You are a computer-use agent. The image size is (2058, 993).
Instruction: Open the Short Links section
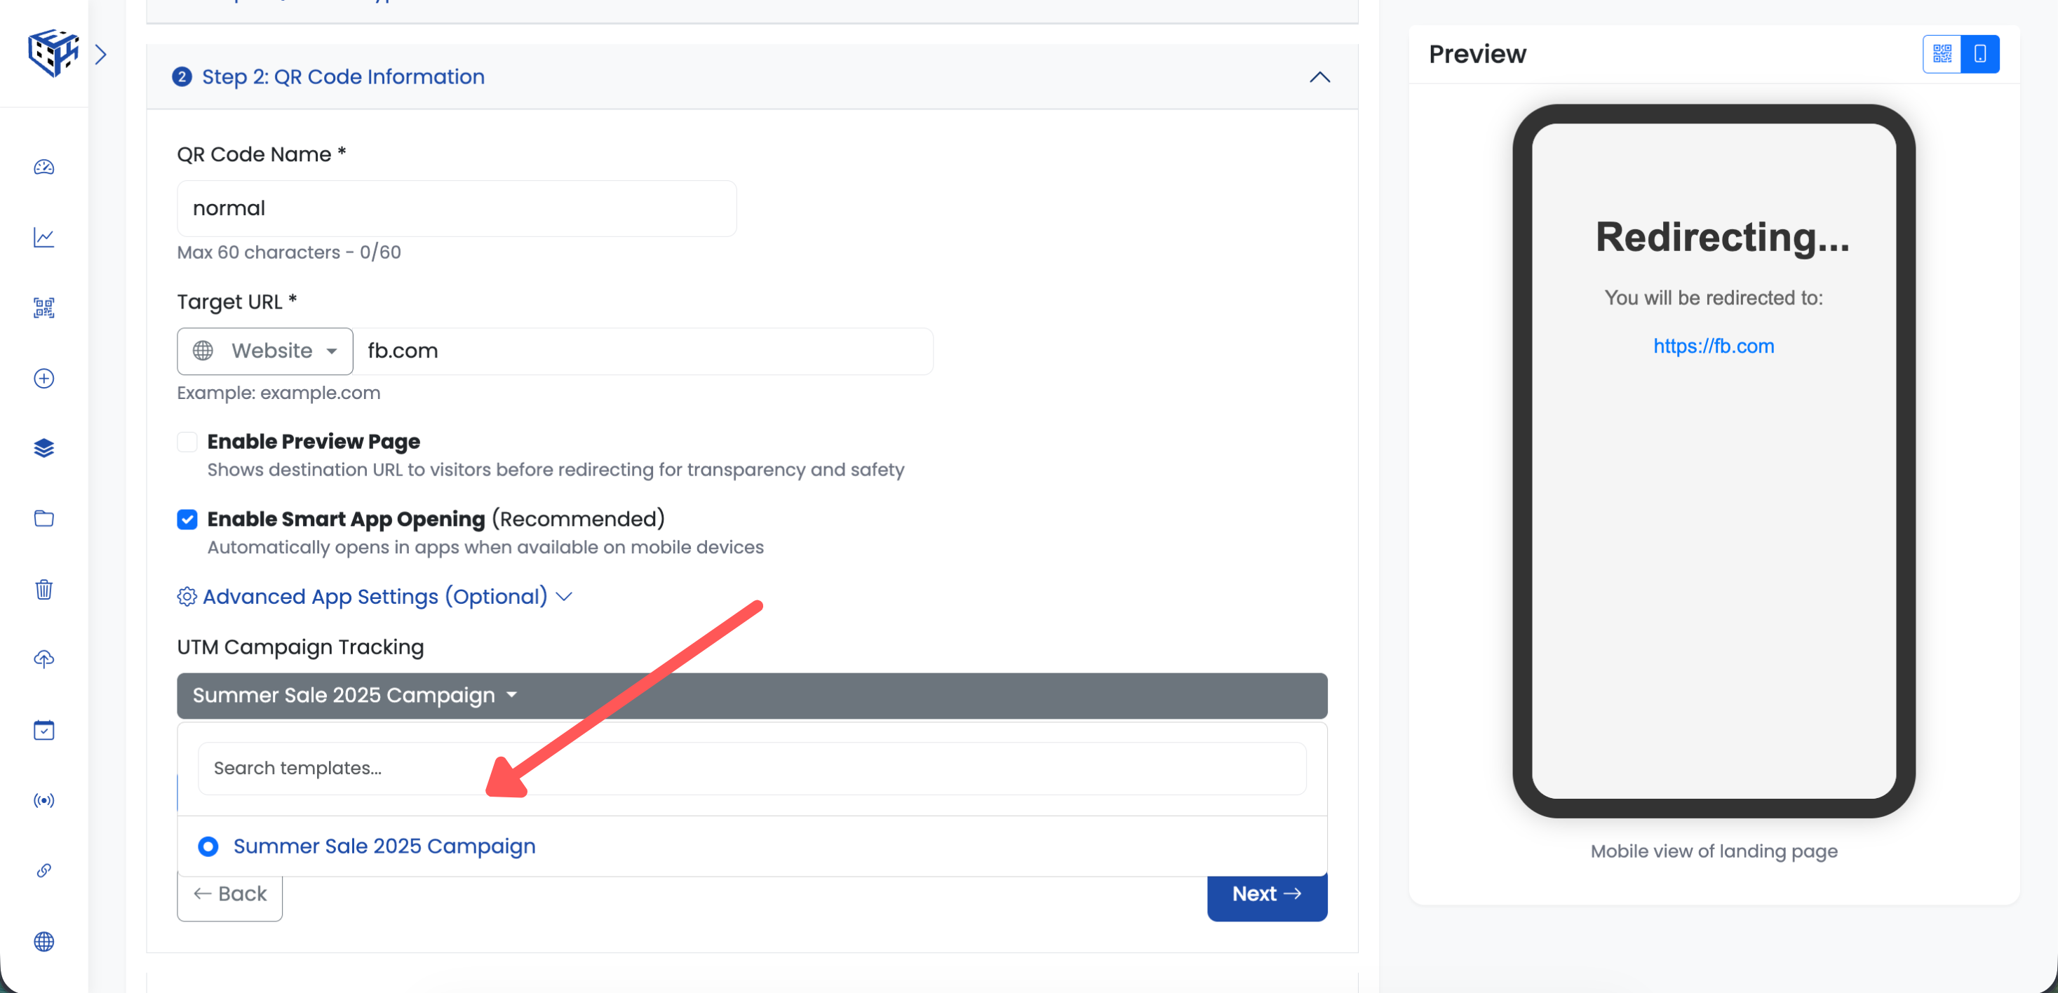coord(43,871)
